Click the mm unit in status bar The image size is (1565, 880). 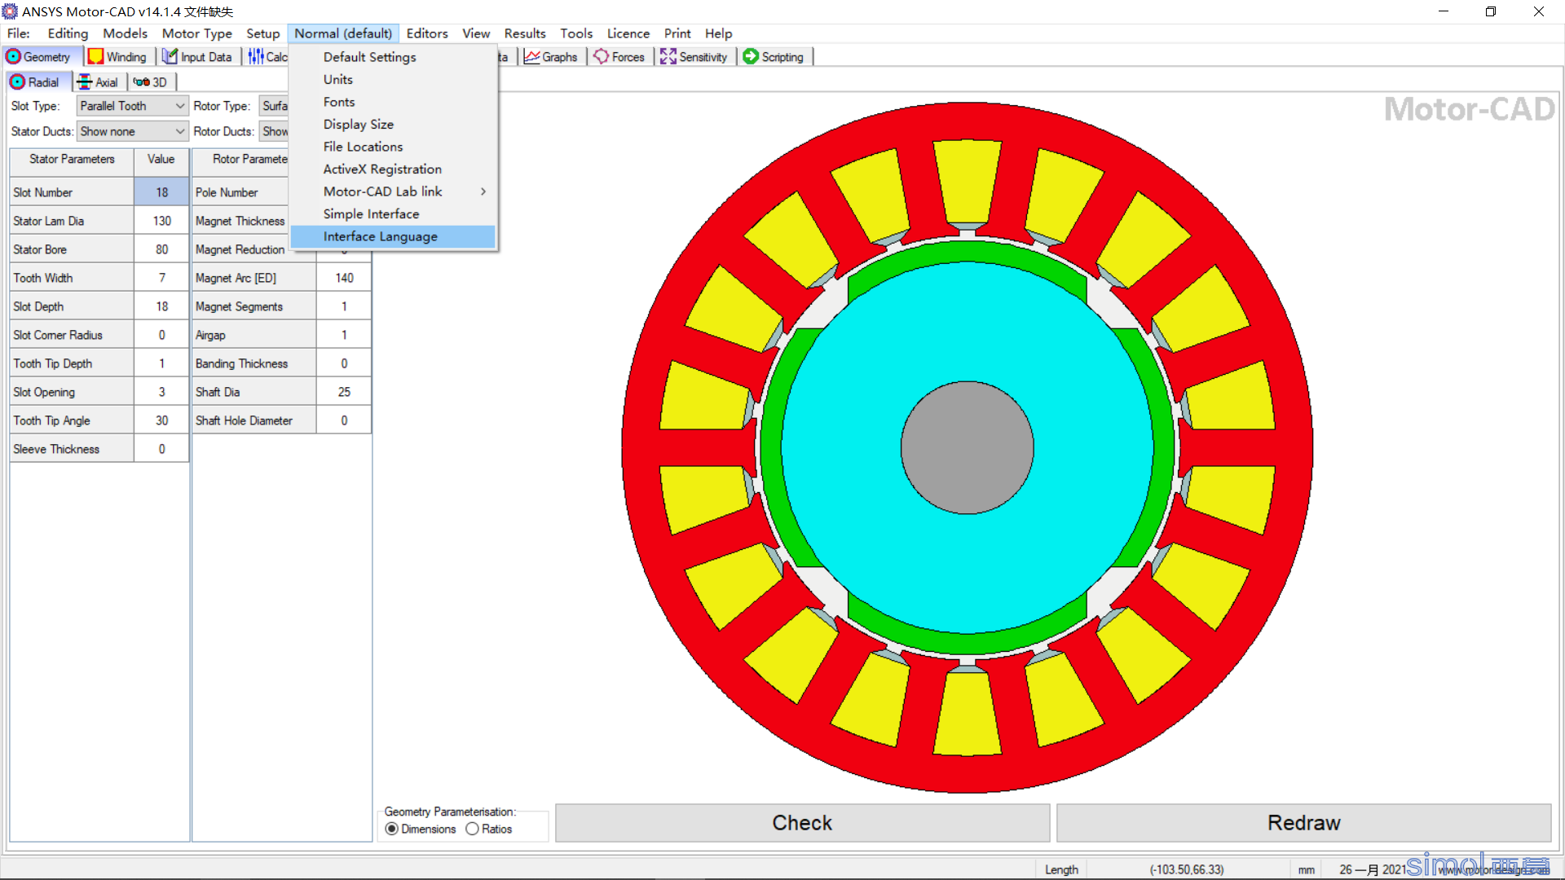click(x=1306, y=869)
